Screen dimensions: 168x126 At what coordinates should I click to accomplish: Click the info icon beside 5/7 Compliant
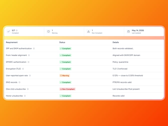click(x=17, y=30)
